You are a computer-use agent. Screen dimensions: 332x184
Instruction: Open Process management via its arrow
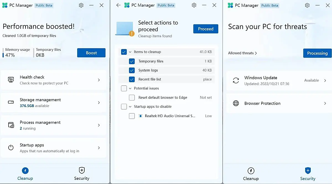(99, 125)
